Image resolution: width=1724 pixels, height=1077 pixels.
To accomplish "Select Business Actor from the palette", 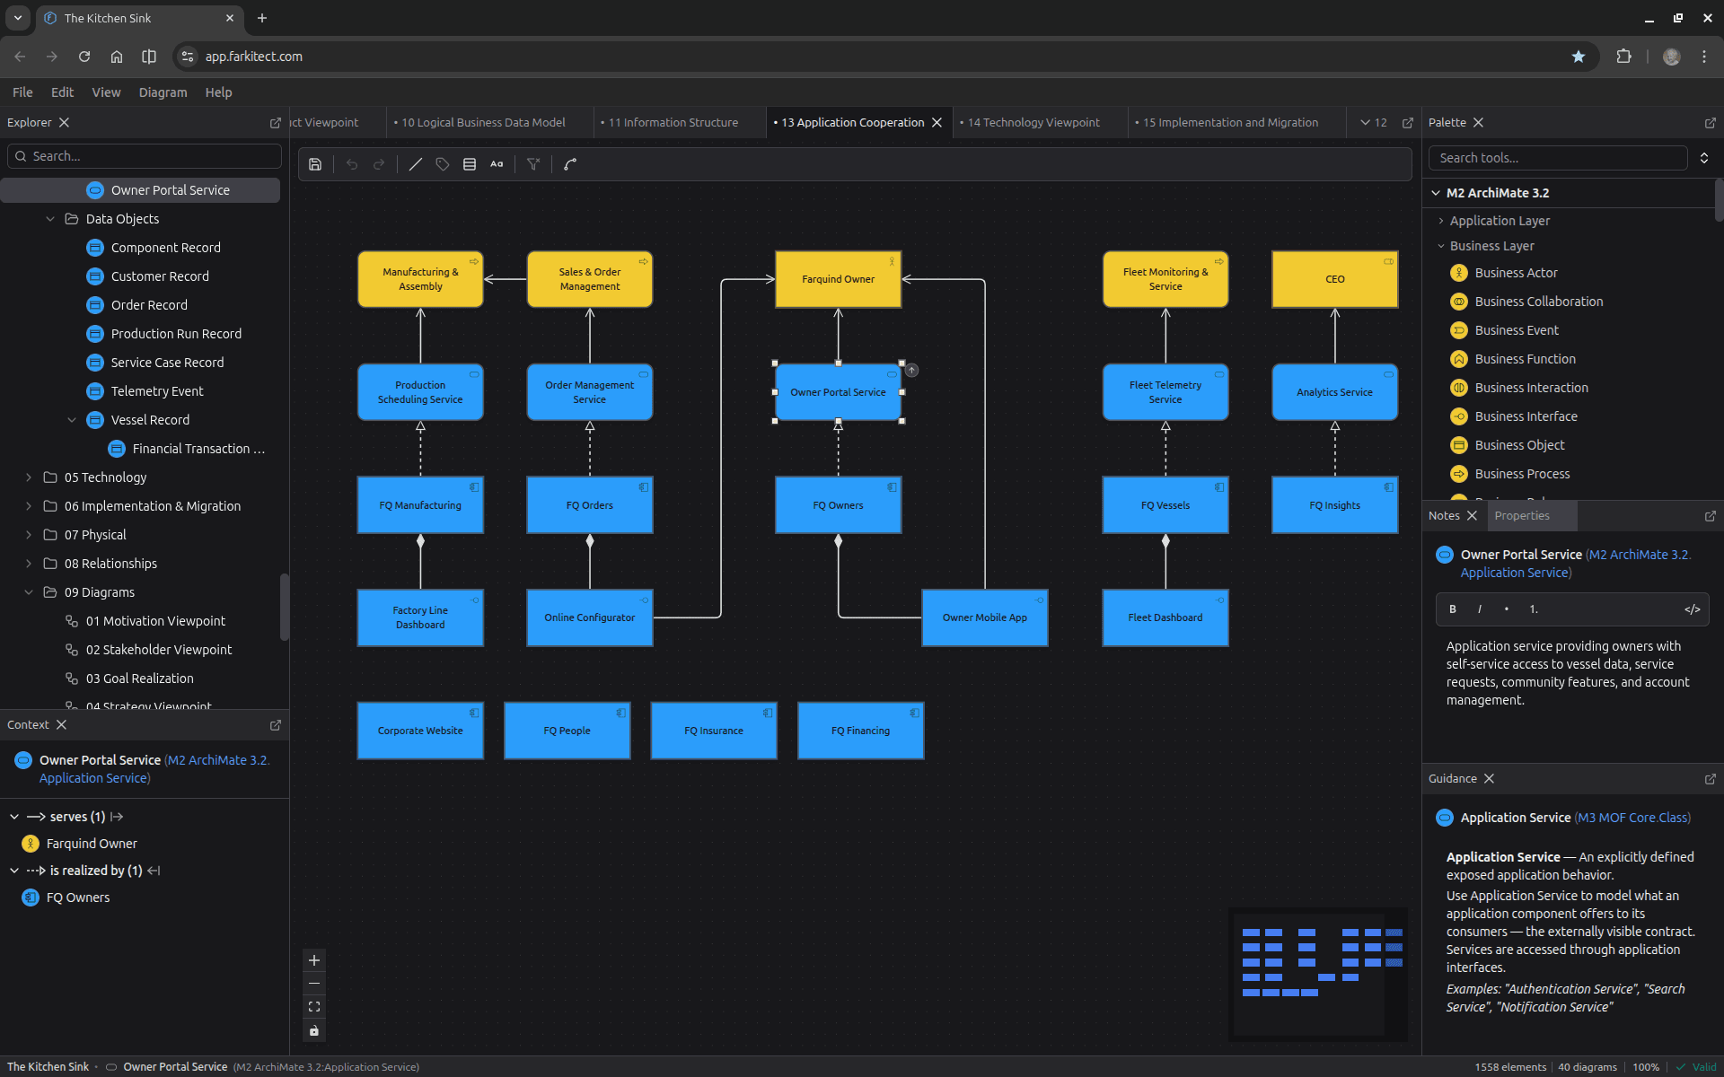I will click(1516, 273).
